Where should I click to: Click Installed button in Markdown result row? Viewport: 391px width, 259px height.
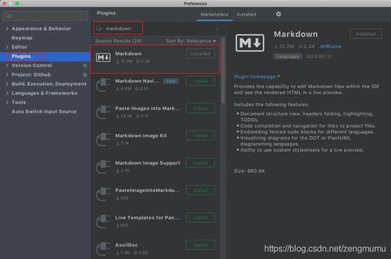[x=200, y=54]
